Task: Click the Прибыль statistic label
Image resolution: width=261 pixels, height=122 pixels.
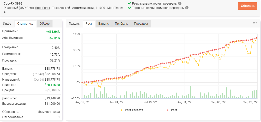Action: [x=10, y=31]
